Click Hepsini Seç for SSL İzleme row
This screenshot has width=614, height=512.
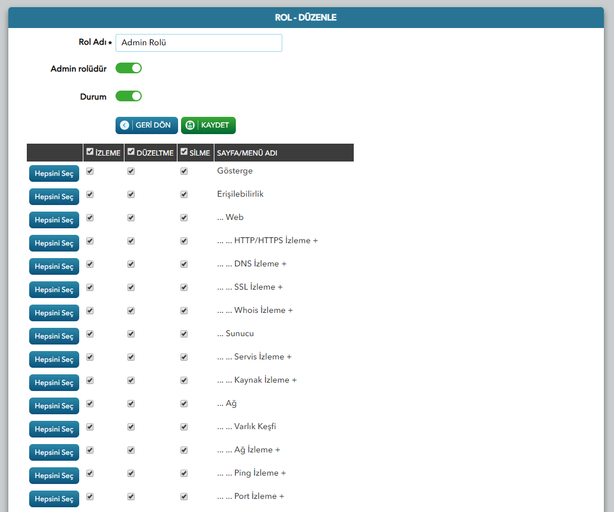click(54, 290)
